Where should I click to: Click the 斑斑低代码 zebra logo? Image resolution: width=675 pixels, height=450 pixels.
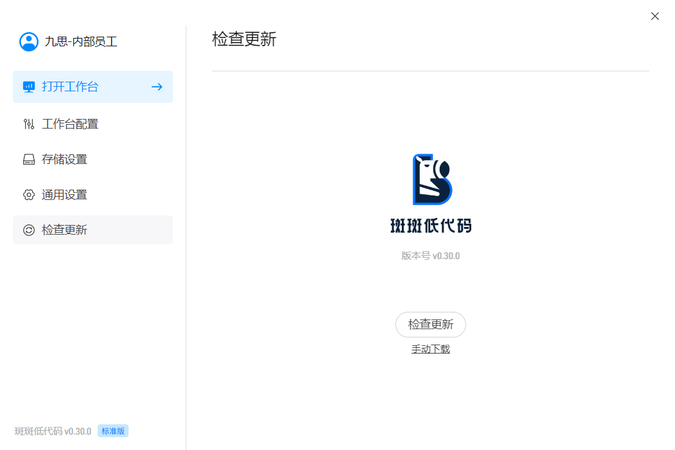point(432,179)
